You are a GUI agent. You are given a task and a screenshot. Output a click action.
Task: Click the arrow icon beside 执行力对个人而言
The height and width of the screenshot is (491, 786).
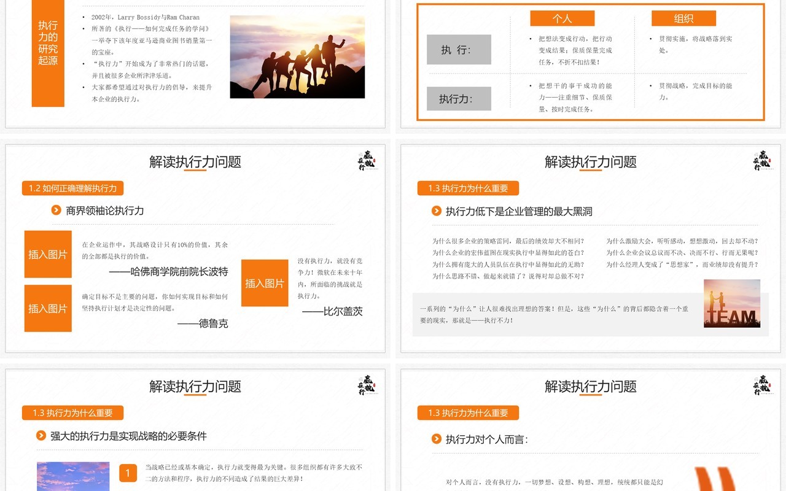pyautogui.click(x=437, y=439)
